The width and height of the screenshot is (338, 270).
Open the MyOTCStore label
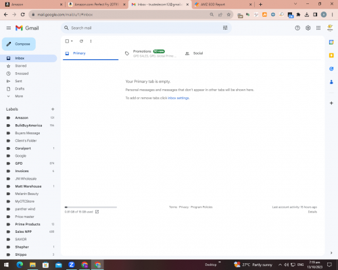(x=24, y=201)
